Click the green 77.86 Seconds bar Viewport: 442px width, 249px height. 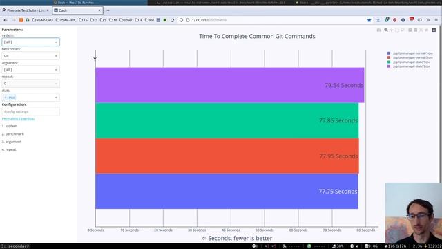pos(227,120)
